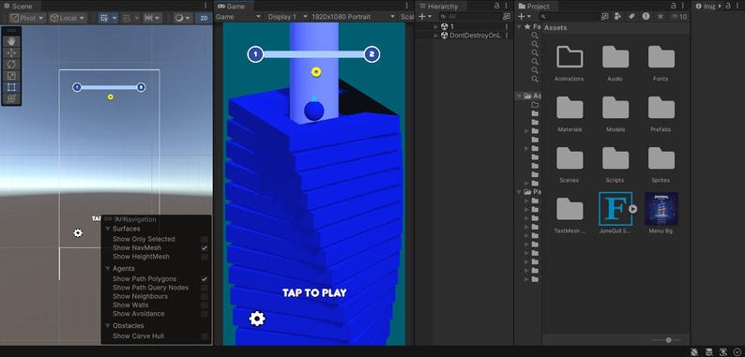This screenshot has width=745, height=357.
Task: Open the Materials folder
Action: click(x=570, y=114)
